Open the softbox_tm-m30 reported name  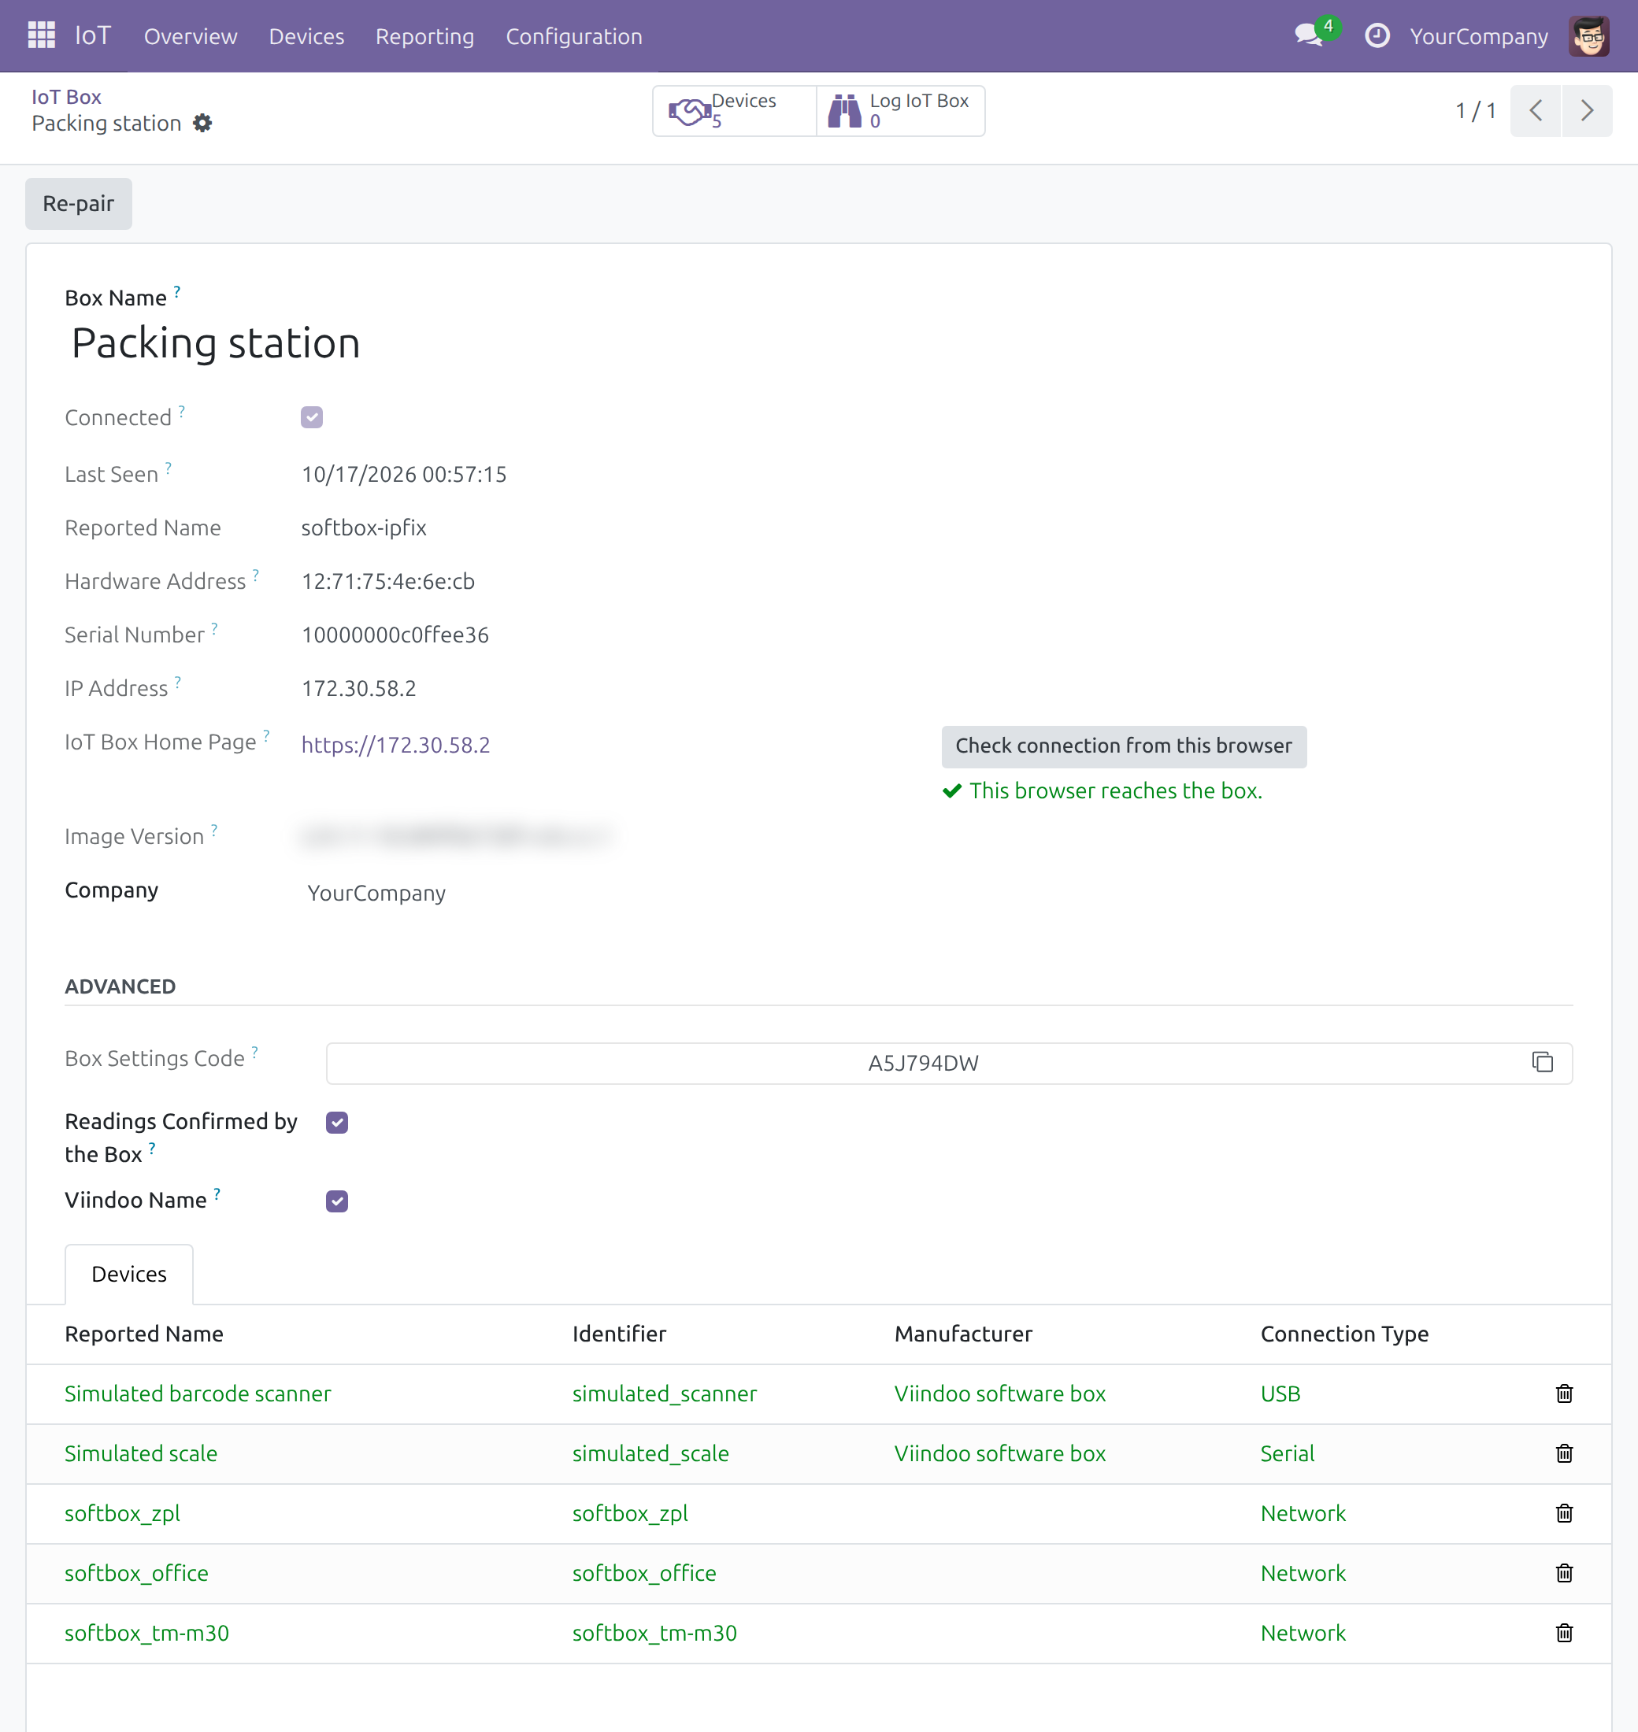point(146,1634)
